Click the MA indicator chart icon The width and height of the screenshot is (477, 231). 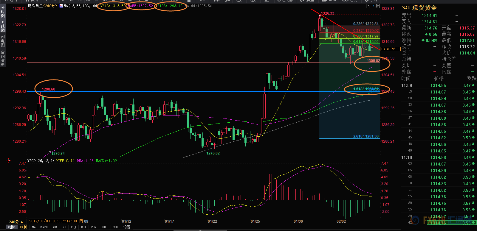(61, 6)
